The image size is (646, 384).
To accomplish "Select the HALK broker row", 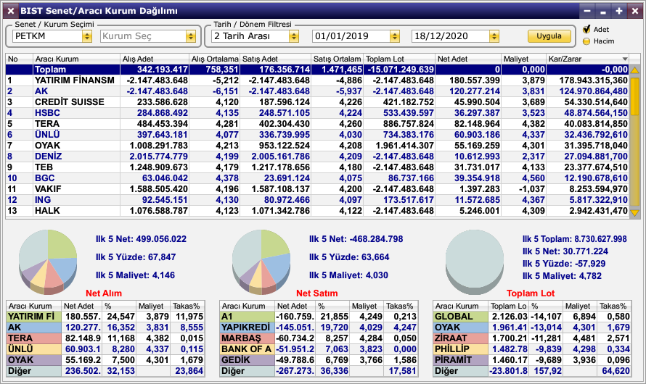I will [317, 211].
